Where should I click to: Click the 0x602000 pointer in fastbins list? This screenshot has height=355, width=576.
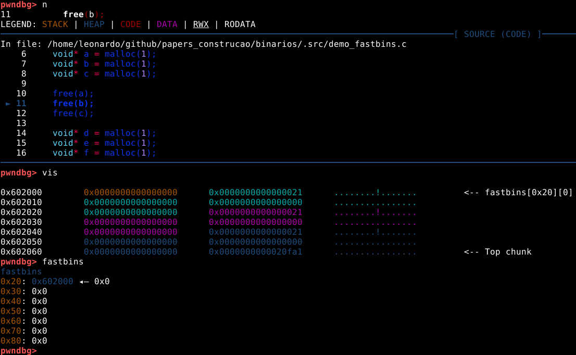pos(53,282)
